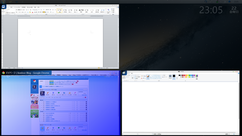242x136 pixels.
Task: Click the Chrome logo on window thumbnail
Action: tap(4, 73)
